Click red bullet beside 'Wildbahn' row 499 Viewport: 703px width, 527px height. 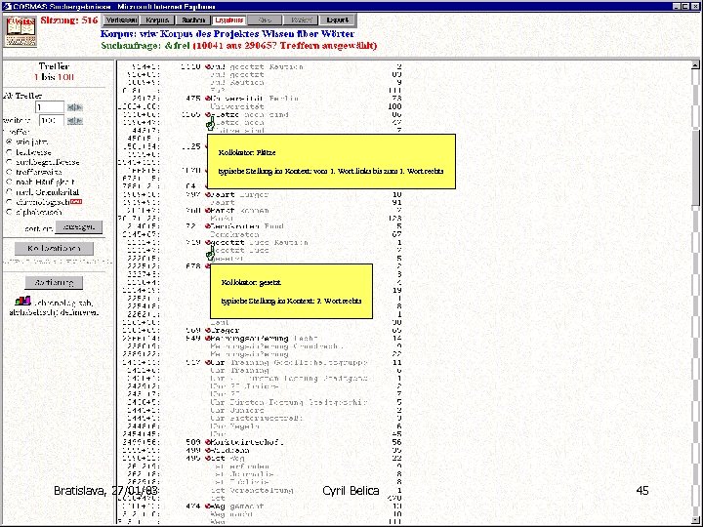pos(208,450)
